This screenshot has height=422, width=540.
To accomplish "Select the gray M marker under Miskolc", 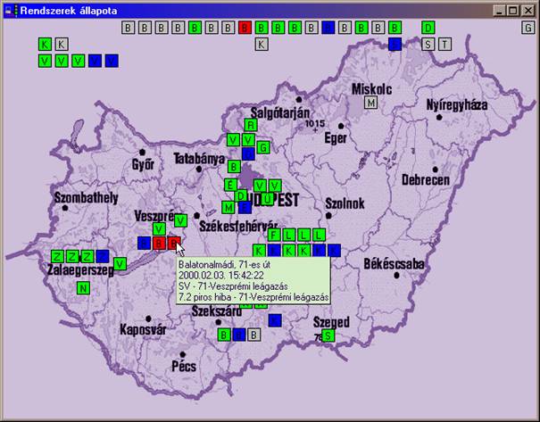I will click(x=370, y=103).
